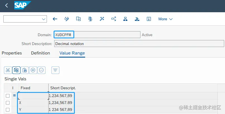The height and width of the screenshot is (114, 225).
Task: Check the row with fixed value X
Action: point(8,103)
